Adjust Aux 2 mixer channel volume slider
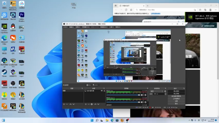219x123 pixels. (123, 102)
